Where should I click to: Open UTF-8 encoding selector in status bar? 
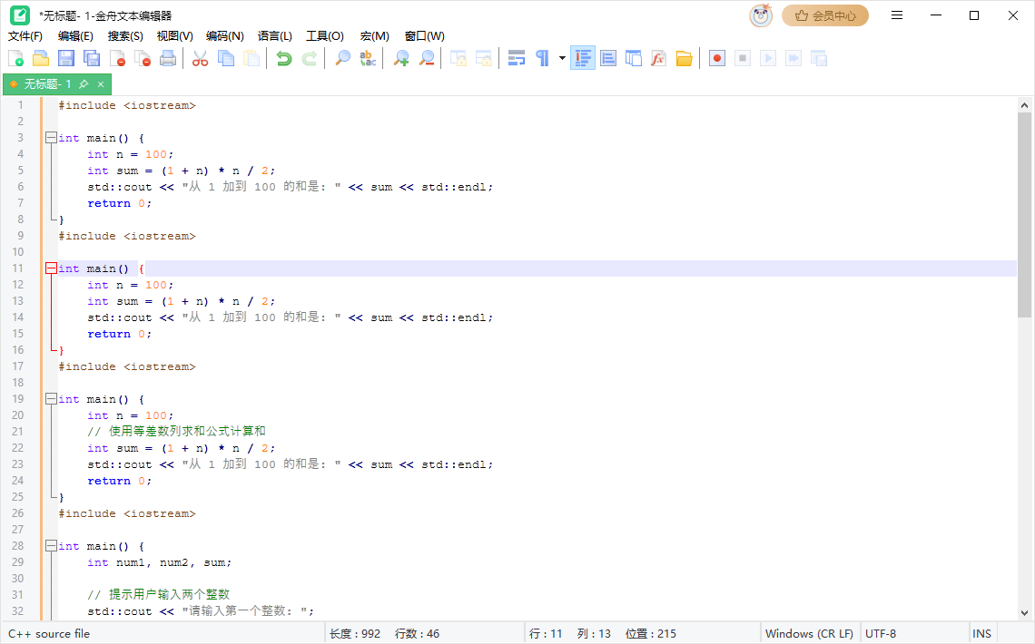pos(881,633)
